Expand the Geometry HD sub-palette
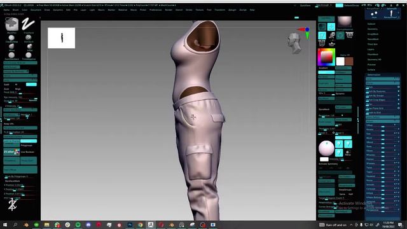The image size is (407, 229). [x=374, y=59]
